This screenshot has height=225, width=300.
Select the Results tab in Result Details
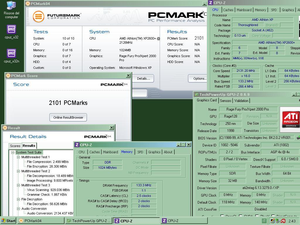pos(29,146)
